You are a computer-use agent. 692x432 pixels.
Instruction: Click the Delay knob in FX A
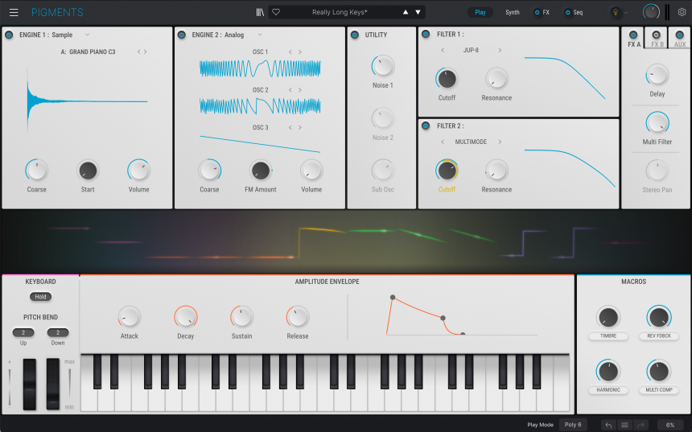pos(657,75)
